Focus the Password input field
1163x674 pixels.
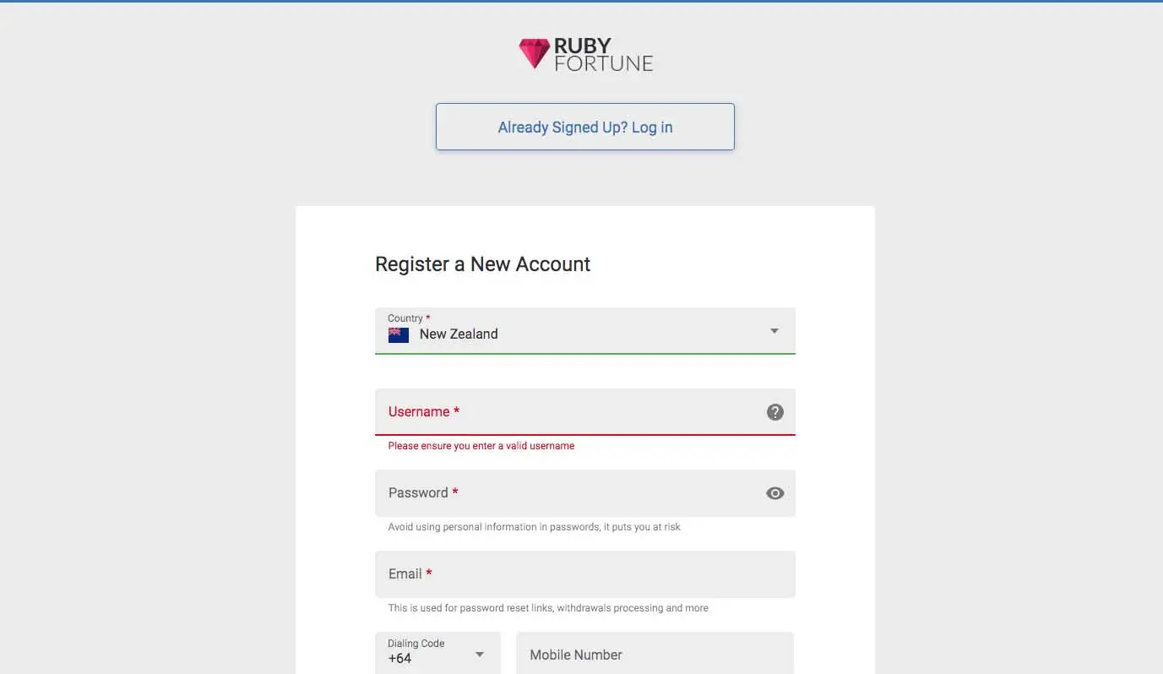tap(566, 493)
